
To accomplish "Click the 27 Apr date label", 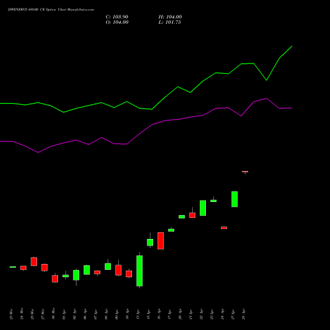I will (x=233, y=314).
